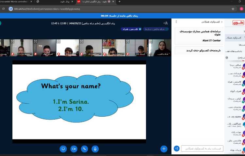The width and height of the screenshot is (245, 156).
Task: Click the Alavi logo in the sidebar
Action: pyautogui.click(x=238, y=22)
